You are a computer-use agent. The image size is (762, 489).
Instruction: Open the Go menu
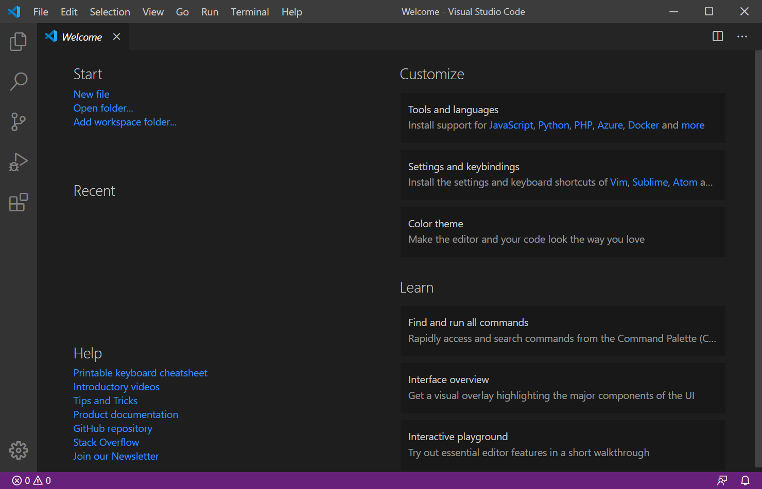(x=182, y=12)
